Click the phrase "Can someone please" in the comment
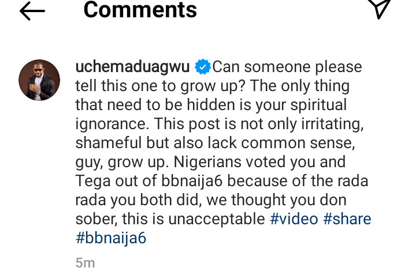Screen dimensions: 416x279 pos(287,67)
